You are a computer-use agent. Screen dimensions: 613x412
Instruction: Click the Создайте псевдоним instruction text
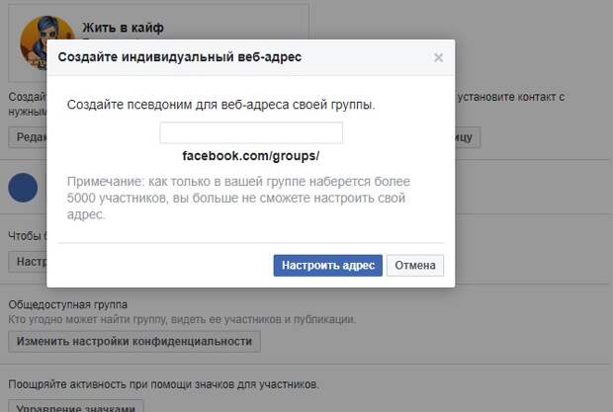(x=220, y=105)
